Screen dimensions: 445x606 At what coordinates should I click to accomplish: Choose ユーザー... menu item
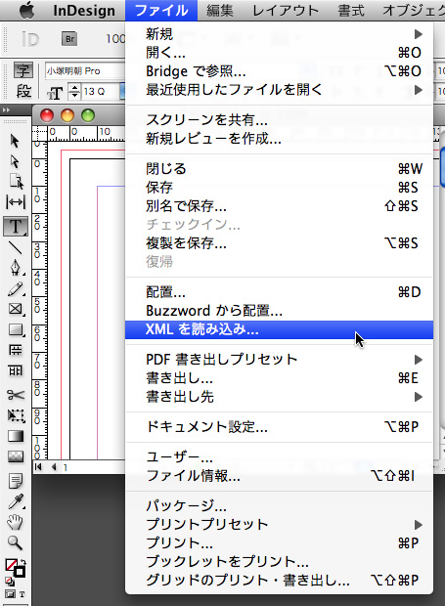tap(279, 457)
